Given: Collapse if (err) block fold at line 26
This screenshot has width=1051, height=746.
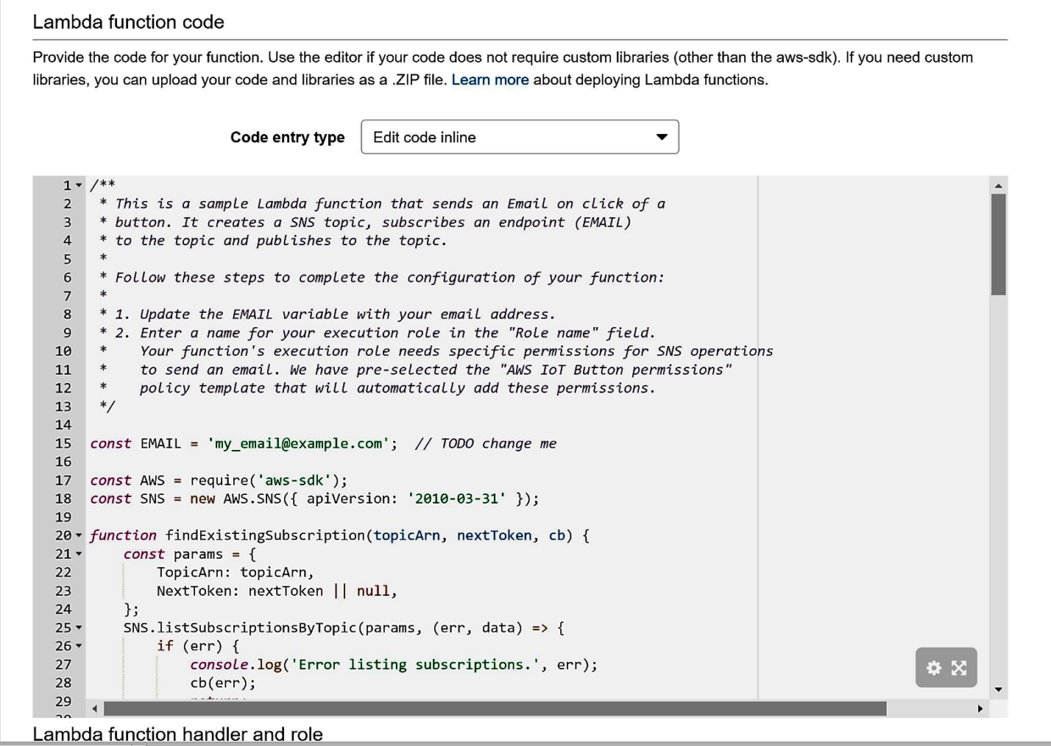Looking at the screenshot, I should [x=80, y=646].
